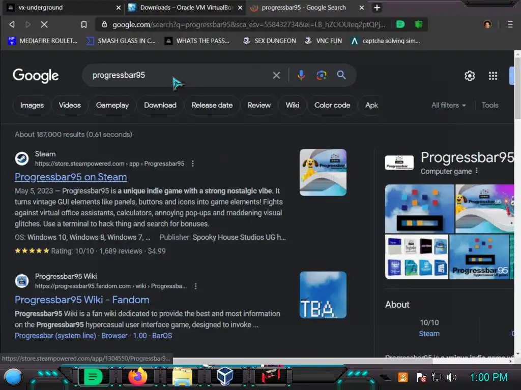Open the Progressbar95 logo thumbnail in knowledge panel
This screenshot has height=390, width=521.
coord(399,162)
